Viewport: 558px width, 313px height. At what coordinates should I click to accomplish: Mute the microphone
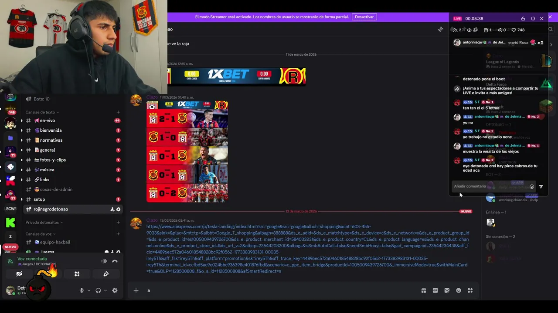82,290
